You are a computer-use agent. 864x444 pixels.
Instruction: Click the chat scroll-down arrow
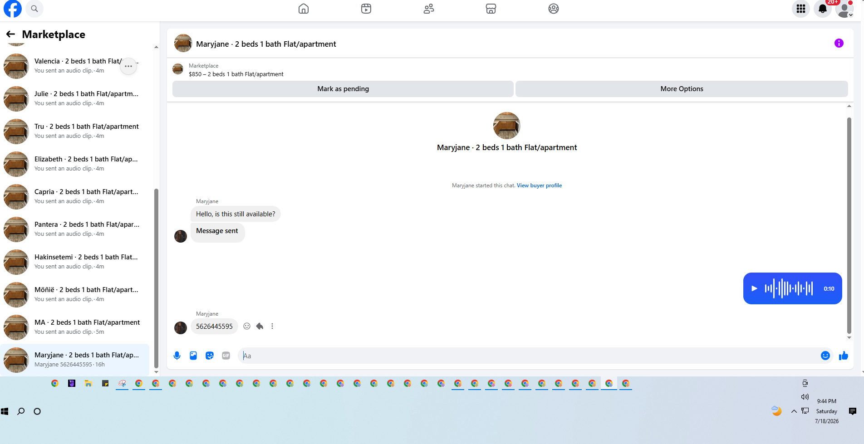849,337
